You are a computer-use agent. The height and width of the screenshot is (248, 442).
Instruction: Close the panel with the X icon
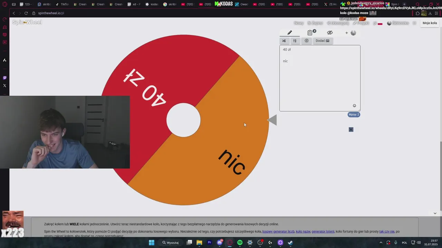pos(351,130)
